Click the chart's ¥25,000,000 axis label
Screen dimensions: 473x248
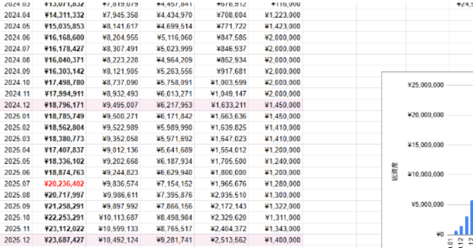(425, 85)
